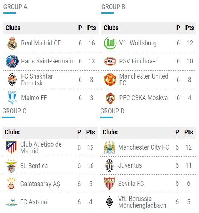The image size is (199, 213).
Task: Click the Paris Saint-Germain logo
Action: pos(12,61)
